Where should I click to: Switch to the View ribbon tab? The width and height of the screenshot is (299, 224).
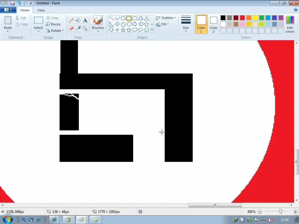[x=41, y=10]
